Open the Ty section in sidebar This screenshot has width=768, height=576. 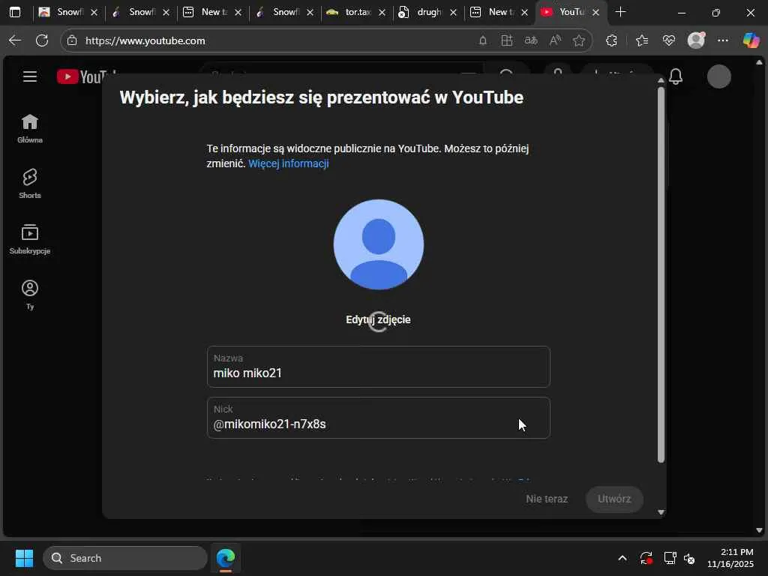coord(30,295)
